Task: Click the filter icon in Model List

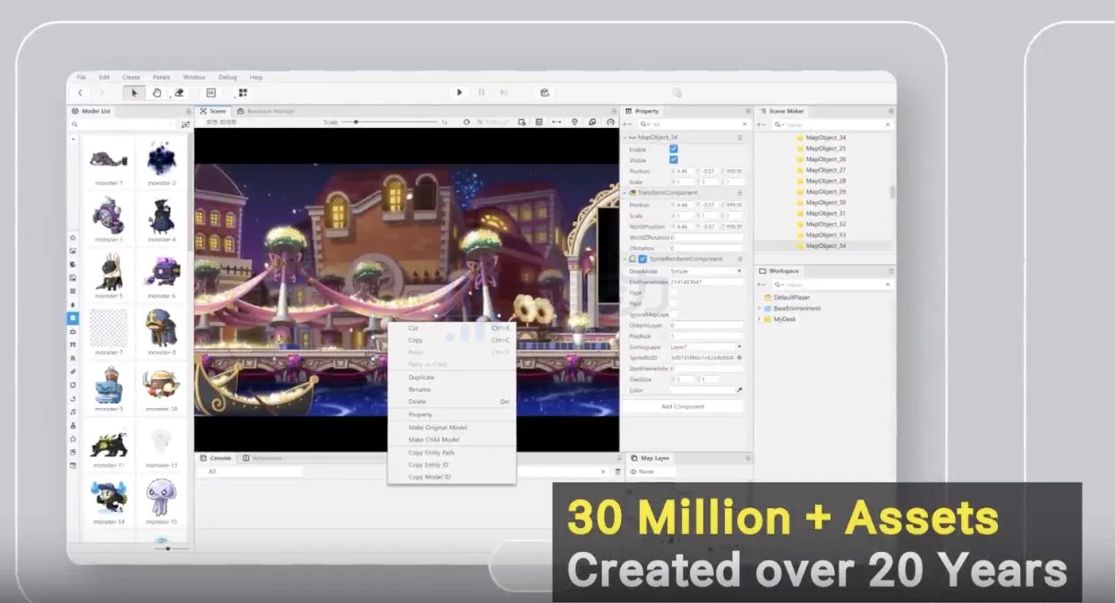Action: (185, 124)
